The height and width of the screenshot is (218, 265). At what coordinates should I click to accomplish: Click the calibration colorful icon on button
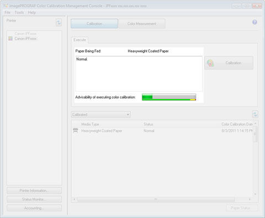pyautogui.click(x=210, y=63)
